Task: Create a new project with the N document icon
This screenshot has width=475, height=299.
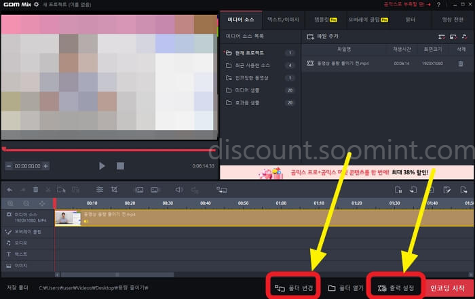Action: click(398, 190)
